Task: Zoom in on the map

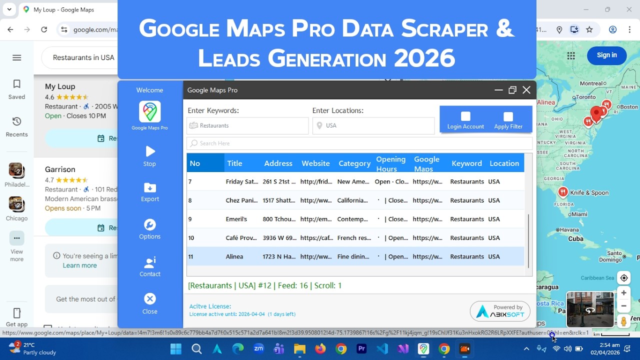Action: pyautogui.click(x=623, y=293)
